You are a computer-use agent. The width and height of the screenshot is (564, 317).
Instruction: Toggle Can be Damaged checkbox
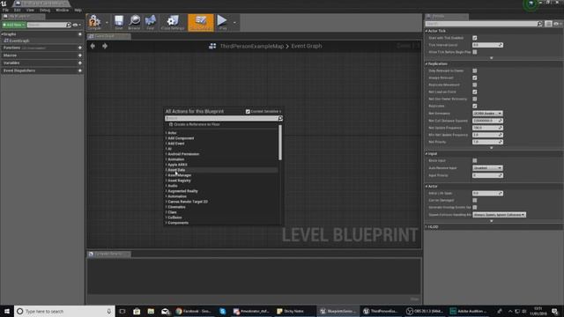[475, 200]
